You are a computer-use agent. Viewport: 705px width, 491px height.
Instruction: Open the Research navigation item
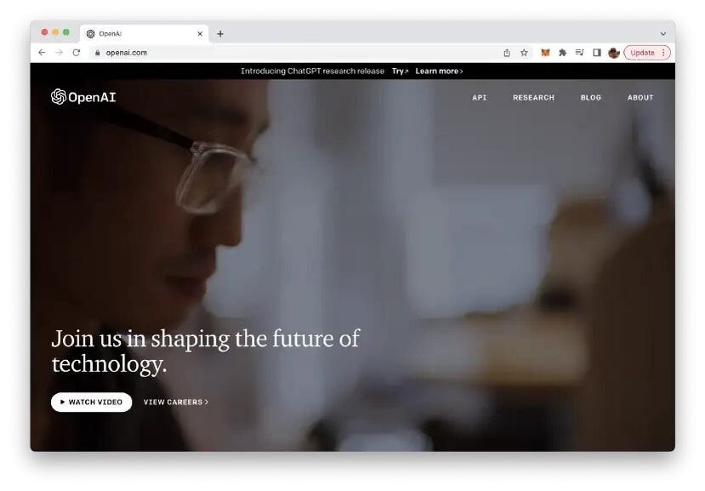[x=534, y=98]
